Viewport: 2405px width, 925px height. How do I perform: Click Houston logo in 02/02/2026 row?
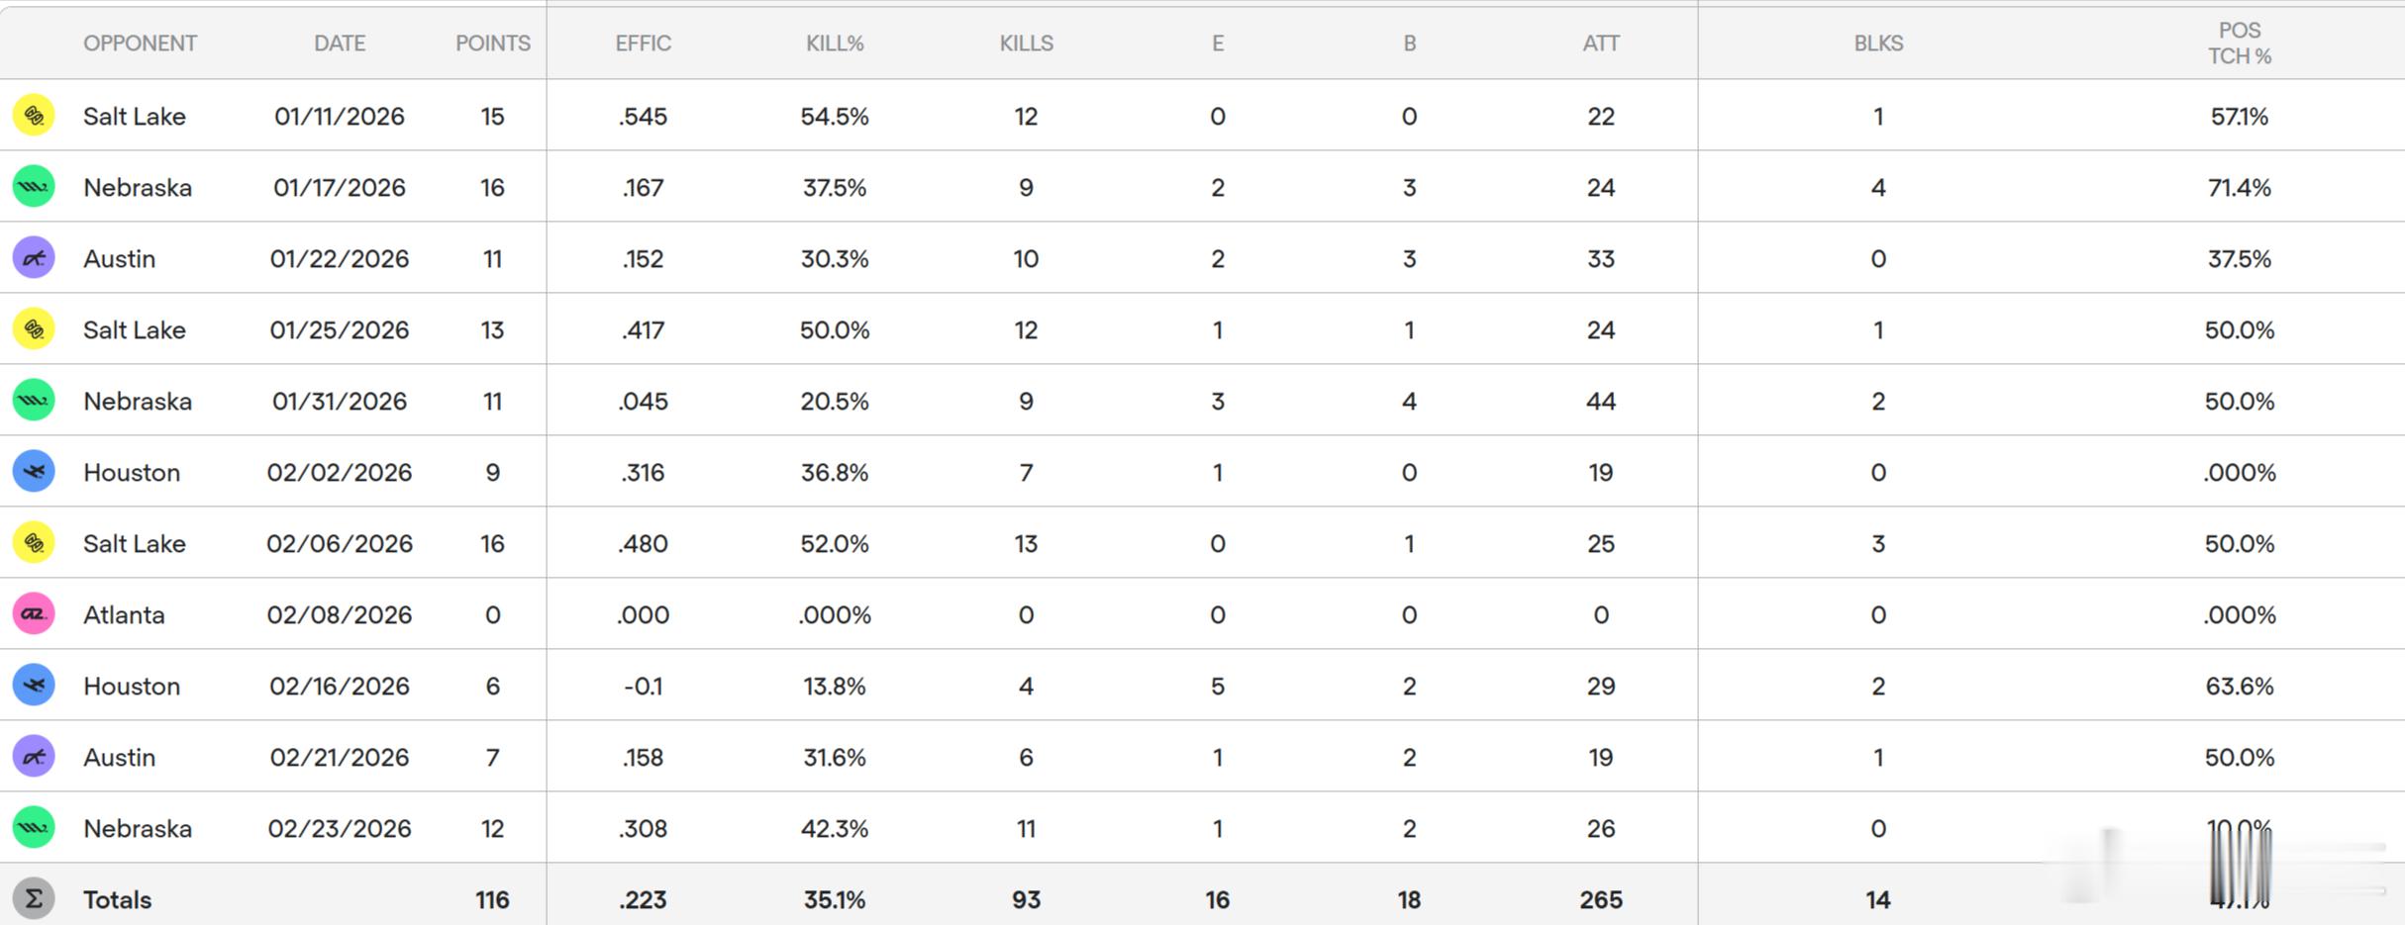click(x=34, y=472)
